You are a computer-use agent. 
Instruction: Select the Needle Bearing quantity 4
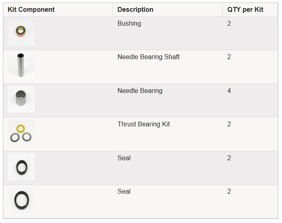[229, 91]
